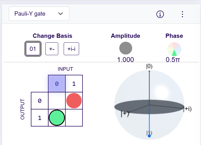Viewport: 201px width, 145px height.
Task: Select the highlighted input 0 column header
Action: 57,84
